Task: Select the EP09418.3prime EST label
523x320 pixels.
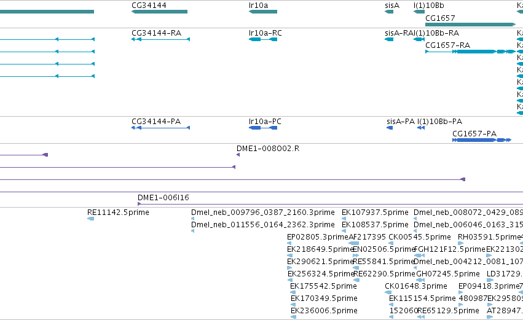Action: pyautogui.click(x=489, y=286)
